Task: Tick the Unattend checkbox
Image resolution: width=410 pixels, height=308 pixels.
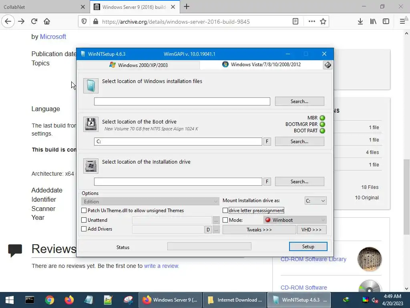Action: point(84,220)
